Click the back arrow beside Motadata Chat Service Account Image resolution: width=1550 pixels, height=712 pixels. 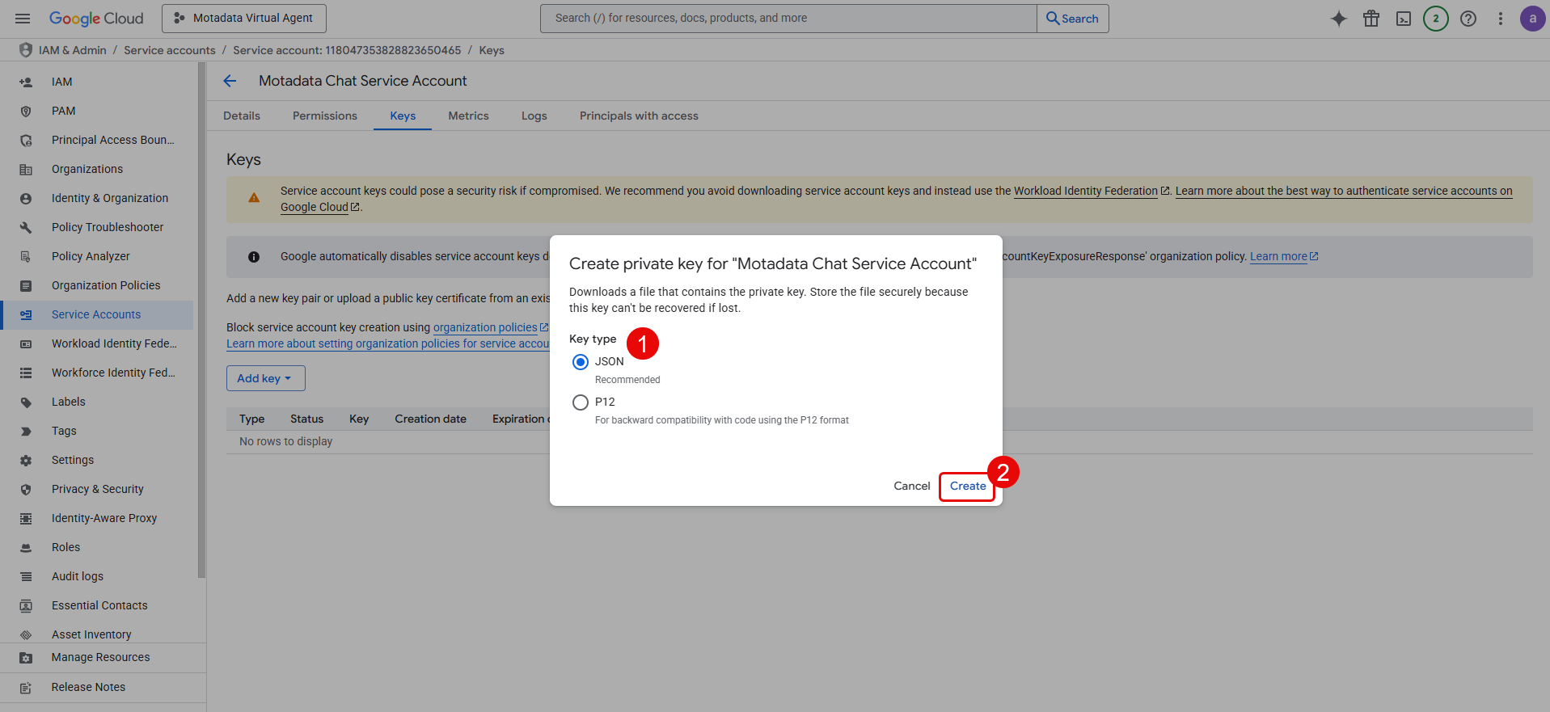coord(230,81)
